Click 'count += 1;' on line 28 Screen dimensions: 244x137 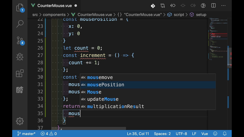click(x=84, y=63)
